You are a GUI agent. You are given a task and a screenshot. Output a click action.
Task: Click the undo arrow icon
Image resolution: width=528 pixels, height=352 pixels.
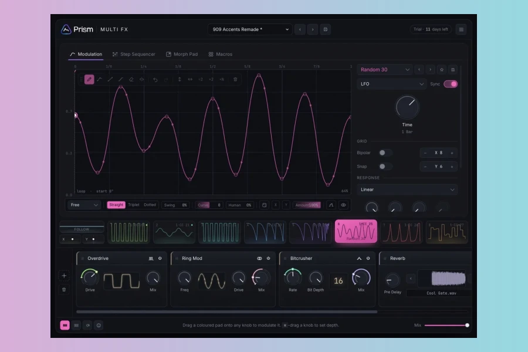click(155, 80)
